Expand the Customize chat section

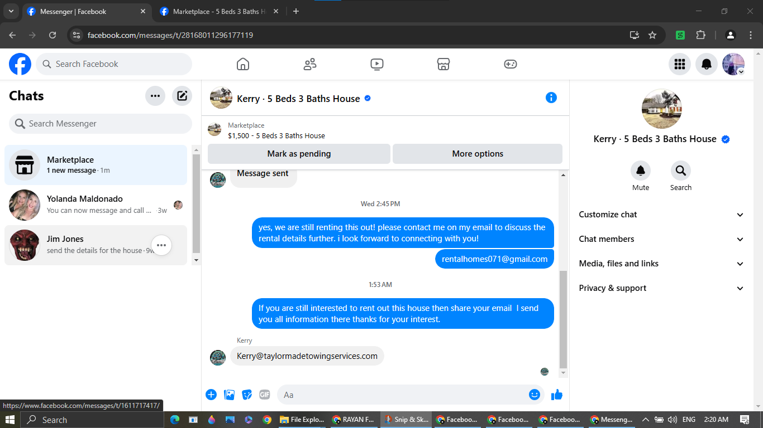pyautogui.click(x=661, y=215)
